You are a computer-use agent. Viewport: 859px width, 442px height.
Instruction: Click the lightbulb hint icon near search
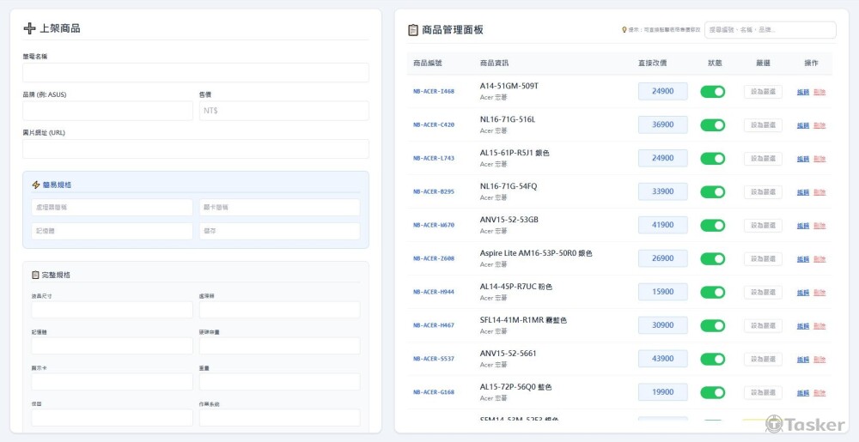coord(624,30)
